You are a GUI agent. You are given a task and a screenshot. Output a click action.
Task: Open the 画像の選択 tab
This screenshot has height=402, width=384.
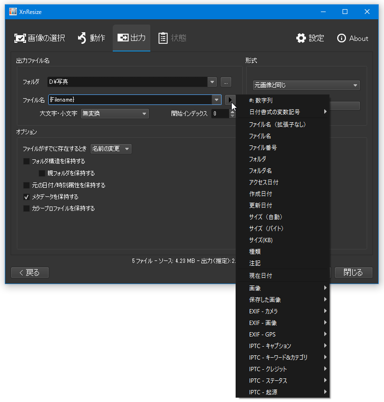tap(40, 38)
